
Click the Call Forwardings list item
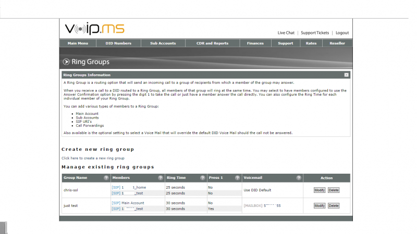pyautogui.click(x=90, y=125)
